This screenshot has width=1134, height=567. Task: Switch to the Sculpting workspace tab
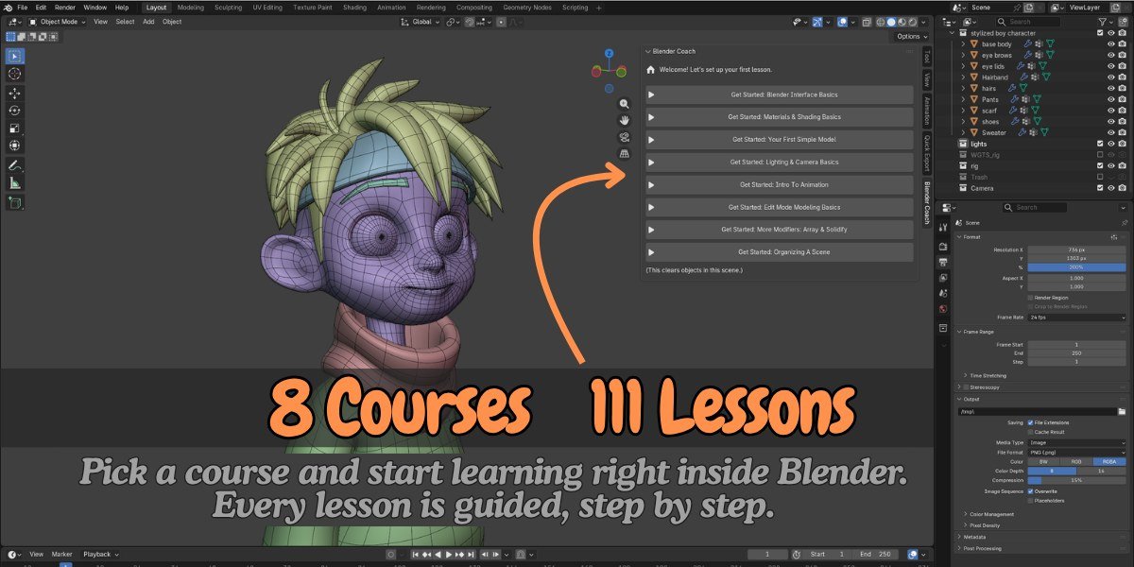(x=228, y=7)
